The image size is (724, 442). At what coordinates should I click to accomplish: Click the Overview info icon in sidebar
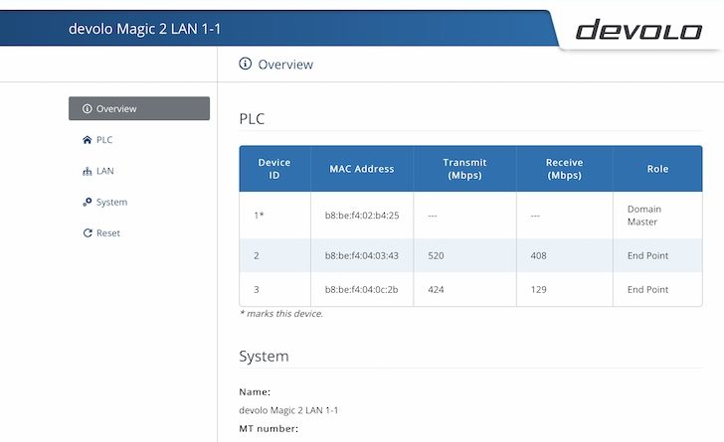87,109
